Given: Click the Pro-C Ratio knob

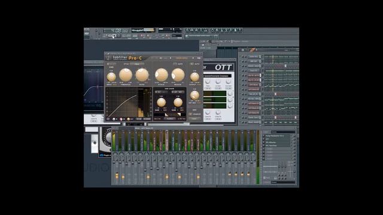Looking at the screenshot, I should point(142,75).
